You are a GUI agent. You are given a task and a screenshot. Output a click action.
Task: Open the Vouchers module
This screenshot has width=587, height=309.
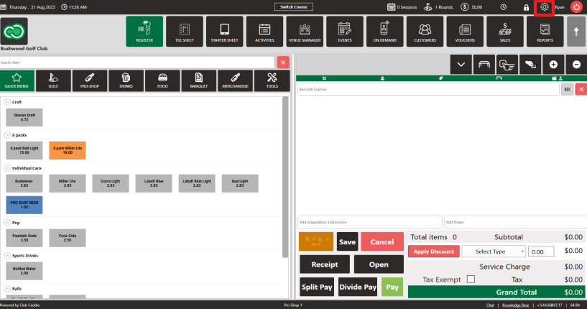465,32
